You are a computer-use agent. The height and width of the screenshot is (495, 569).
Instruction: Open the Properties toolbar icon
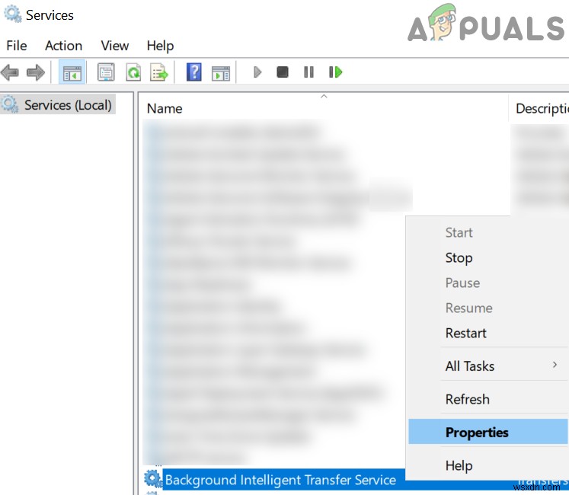[x=106, y=72]
